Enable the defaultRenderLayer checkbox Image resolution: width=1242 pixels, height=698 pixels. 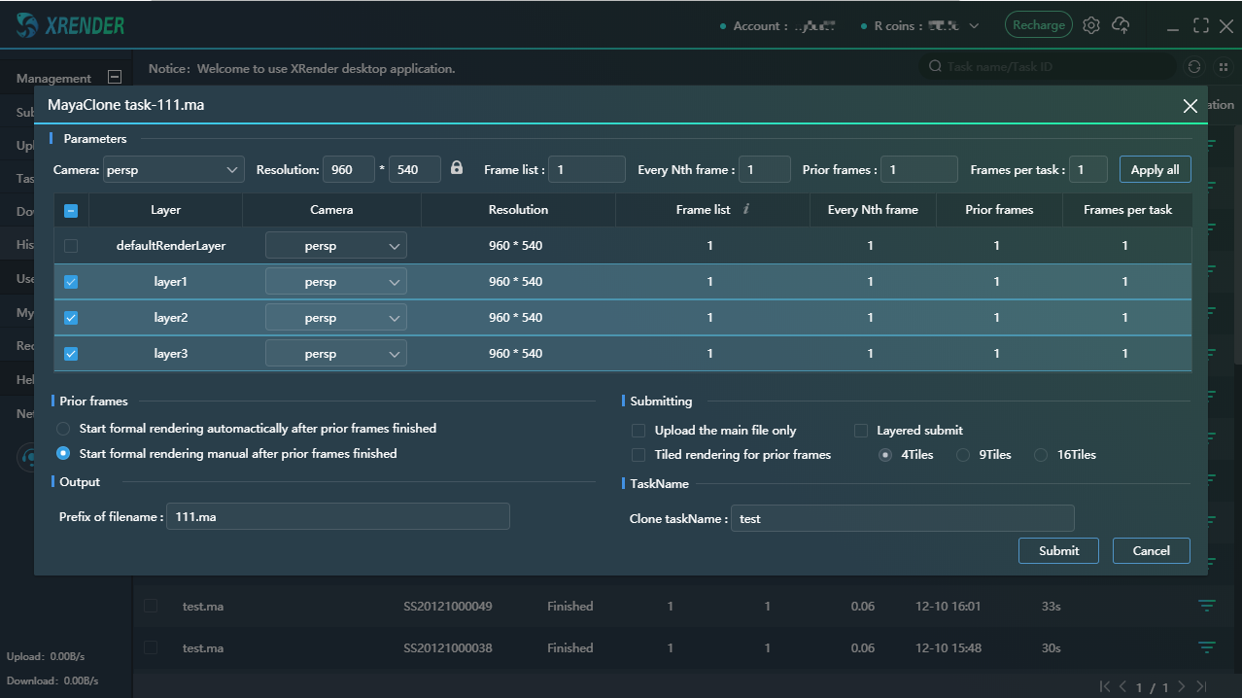(71, 246)
